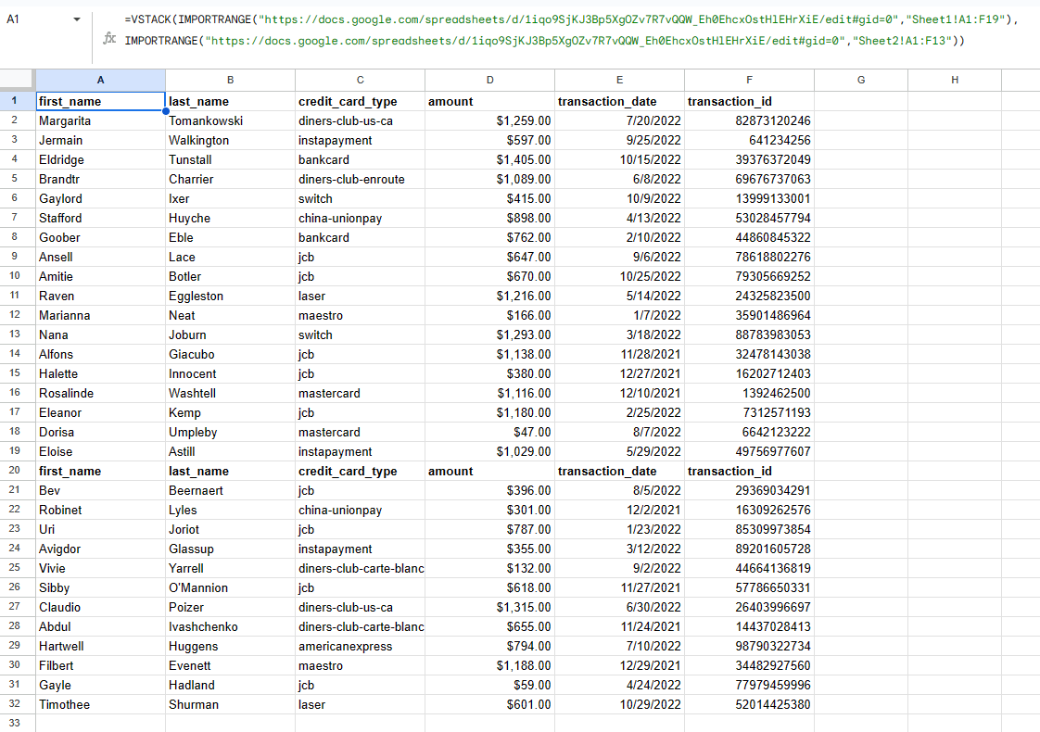This screenshot has height=732, width=1040.
Task: Select column C header
Action: click(x=361, y=80)
